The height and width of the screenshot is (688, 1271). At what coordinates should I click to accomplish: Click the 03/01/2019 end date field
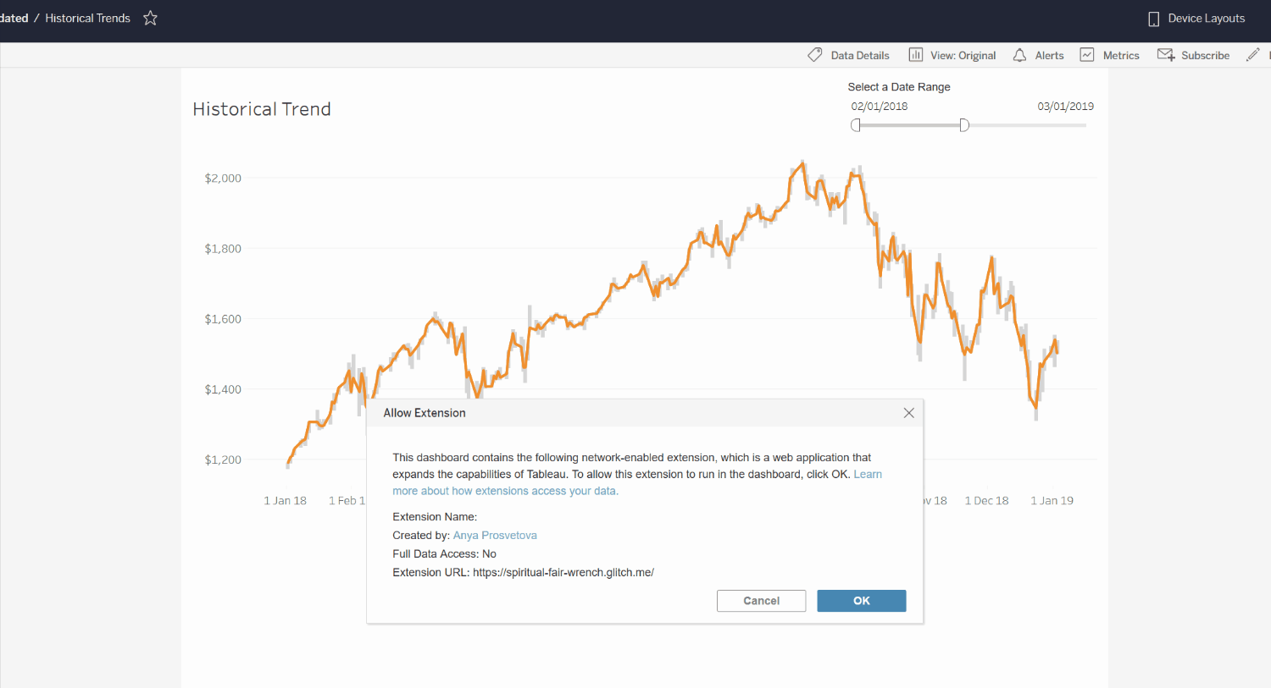(1065, 107)
